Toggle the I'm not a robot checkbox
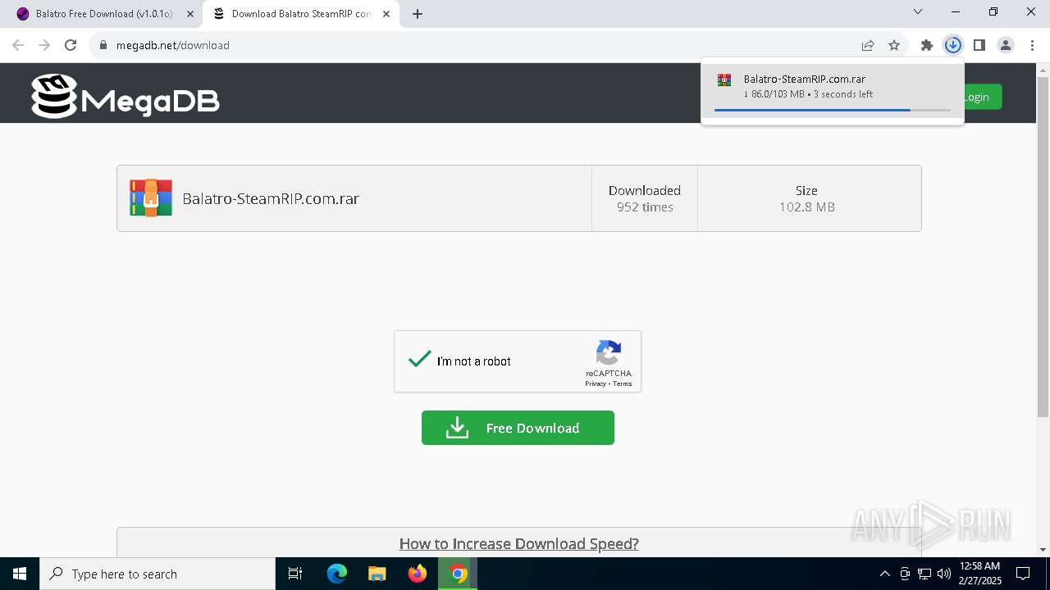The image size is (1050, 590). 420,361
